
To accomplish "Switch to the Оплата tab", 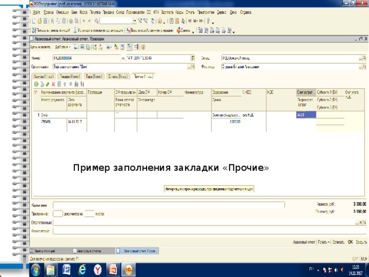I will (x=118, y=77).
